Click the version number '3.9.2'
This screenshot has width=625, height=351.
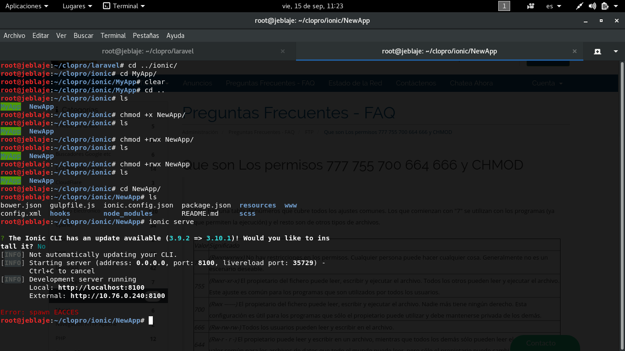tap(179, 238)
